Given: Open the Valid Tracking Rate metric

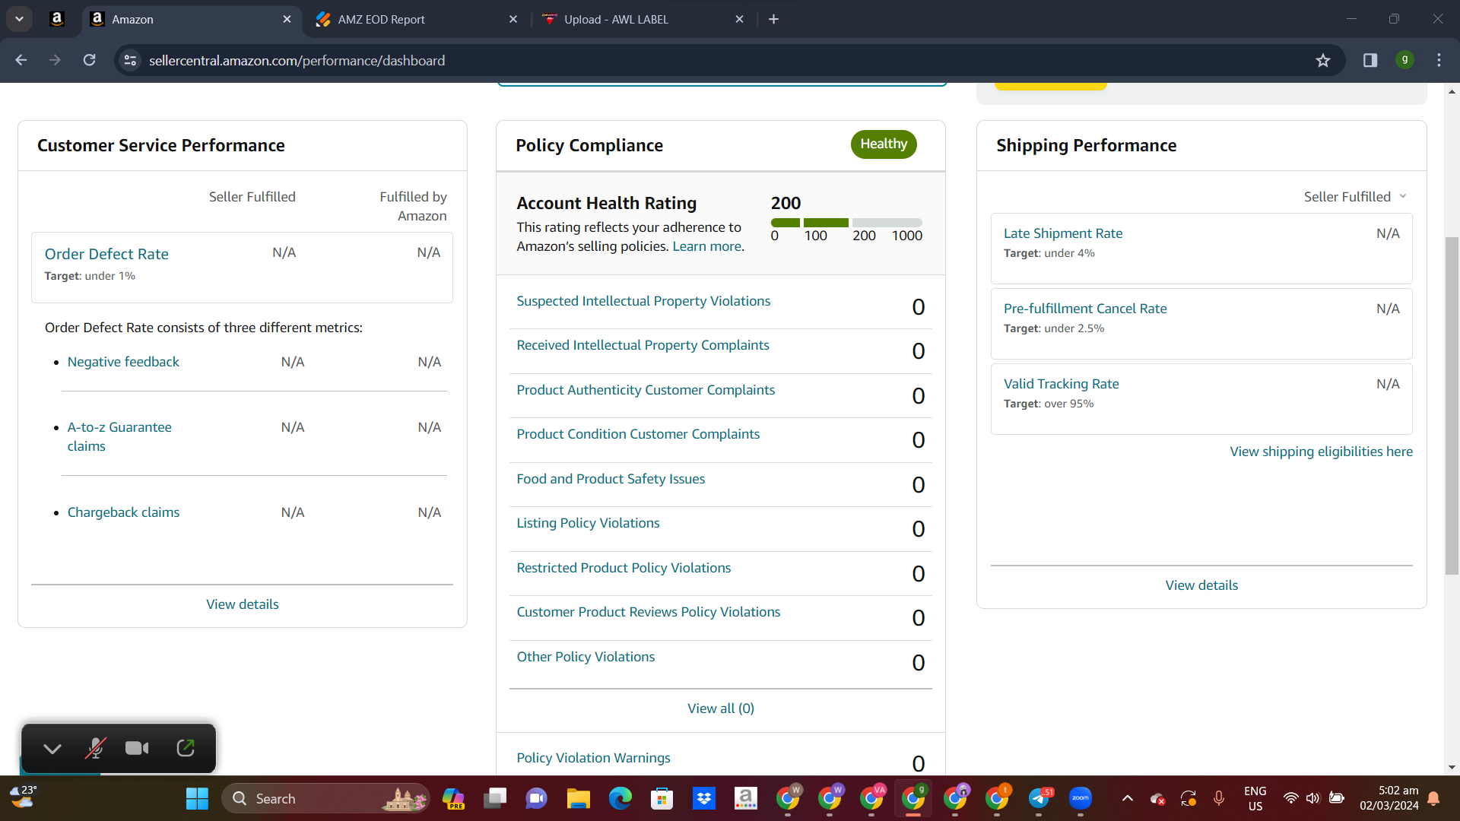Looking at the screenshot, I should coord(1061,384).
